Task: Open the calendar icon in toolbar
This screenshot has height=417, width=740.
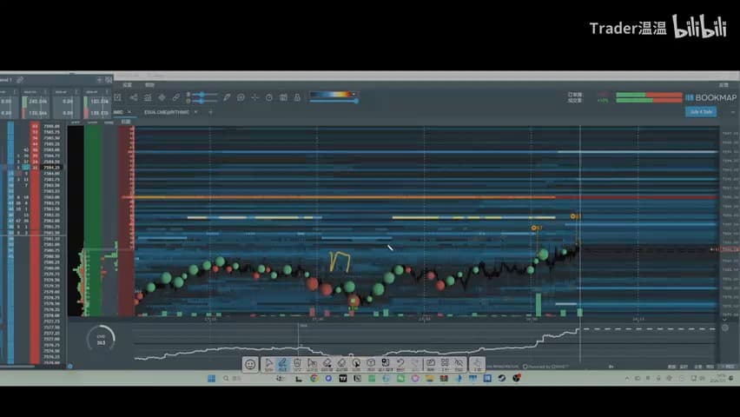Action: pos(283,97)
